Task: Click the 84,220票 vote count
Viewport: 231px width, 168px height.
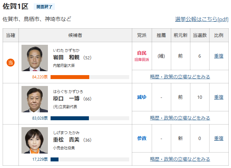Action: pos(40,77)
